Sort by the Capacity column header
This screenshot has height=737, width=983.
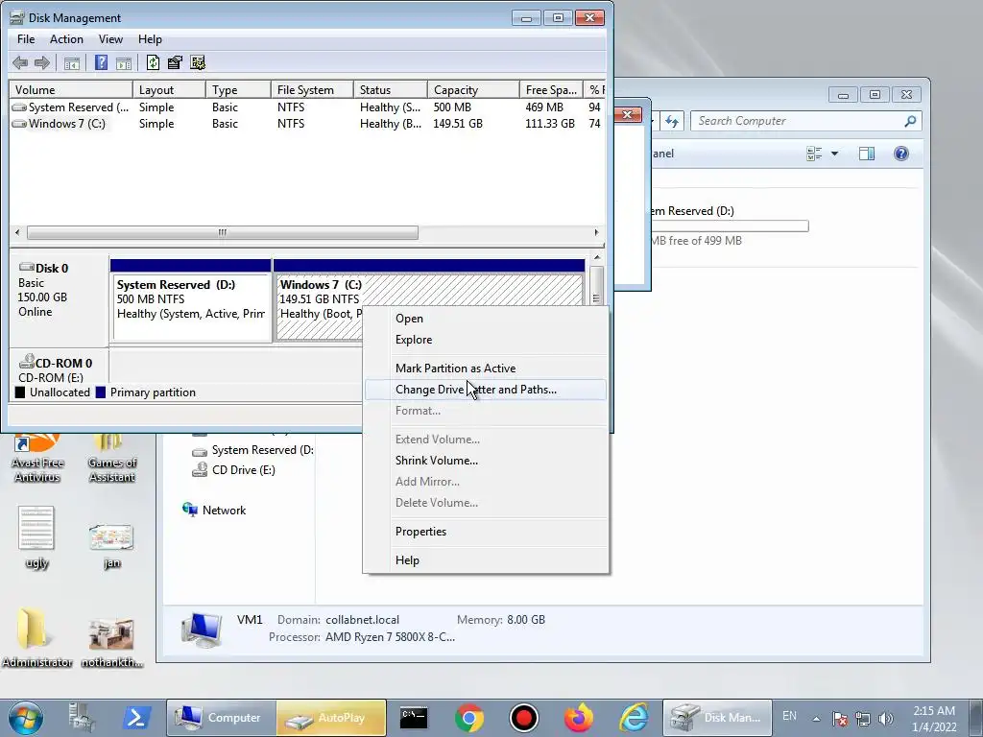pyautogui.click(x=473, y=89)
